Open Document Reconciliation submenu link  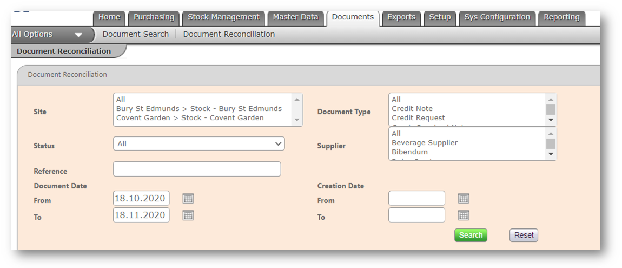click(229, 35)
